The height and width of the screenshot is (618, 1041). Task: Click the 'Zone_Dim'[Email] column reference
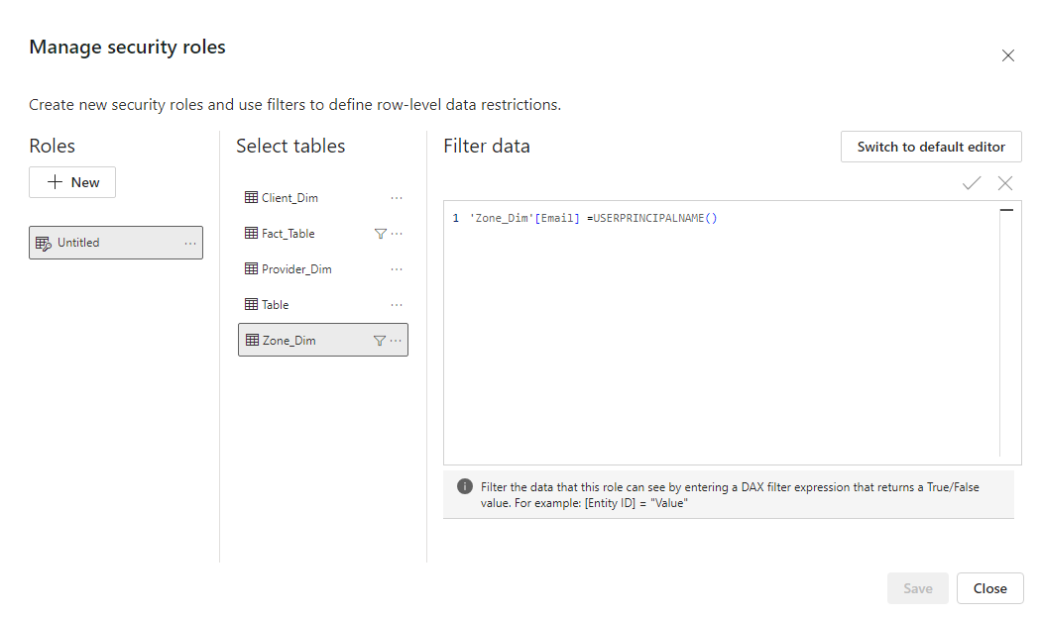(524, 218)
